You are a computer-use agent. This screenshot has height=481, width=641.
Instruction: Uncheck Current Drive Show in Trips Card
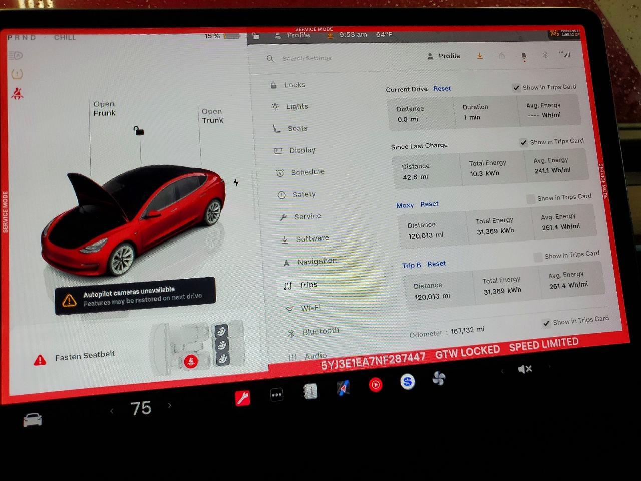[x=516, y=88]
